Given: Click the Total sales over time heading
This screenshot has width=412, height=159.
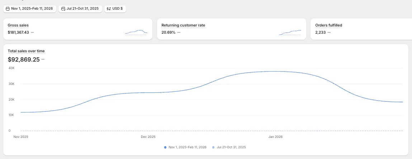Looking at the screenshot, I should coord(26,51).
